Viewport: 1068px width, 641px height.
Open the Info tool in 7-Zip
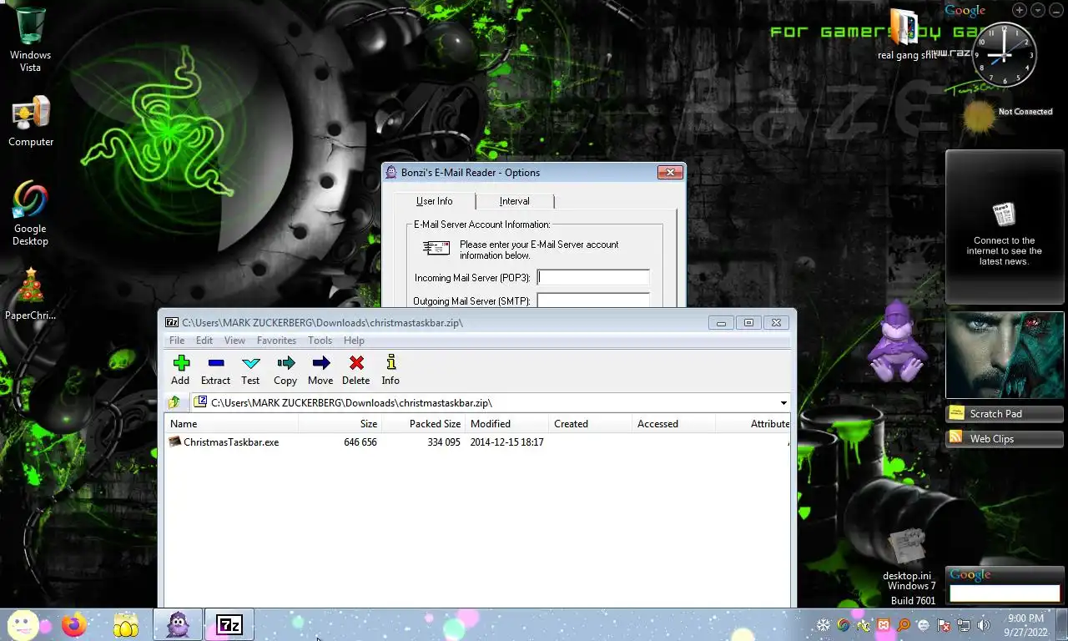[x=390, y=371]
